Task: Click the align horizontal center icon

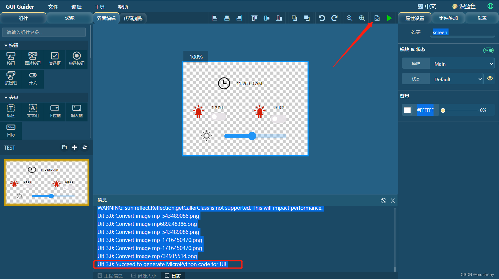Action: 227,18
